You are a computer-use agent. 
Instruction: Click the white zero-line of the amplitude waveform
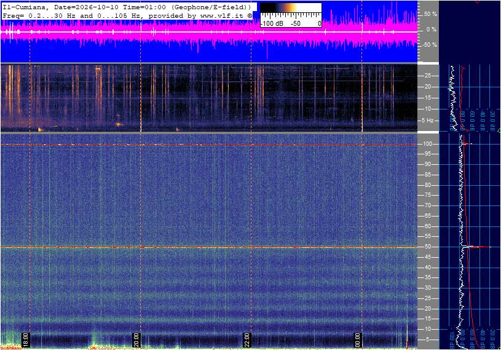coord(208,32)
